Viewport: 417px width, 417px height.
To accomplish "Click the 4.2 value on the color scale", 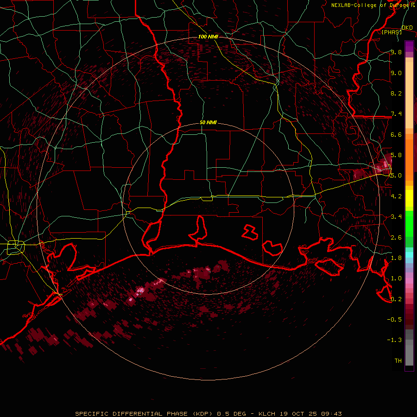I will coord(396,196).
